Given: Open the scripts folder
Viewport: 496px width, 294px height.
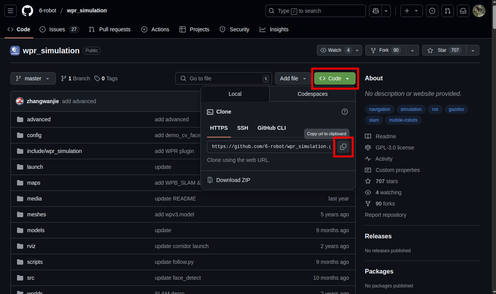Looking at the screenshot, I should click(x=35, y=262).
